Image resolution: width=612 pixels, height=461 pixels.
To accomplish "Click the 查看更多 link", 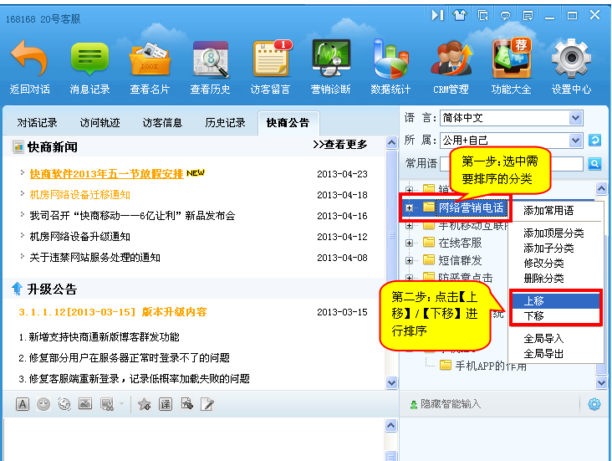I will pyautogui.click(x=339, y=145).
